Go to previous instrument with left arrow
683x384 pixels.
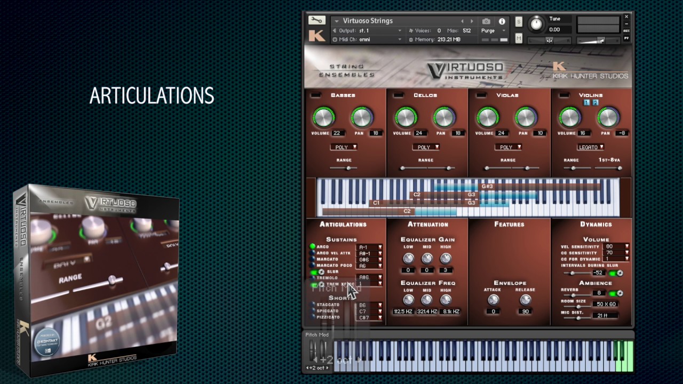click(463, 21)
